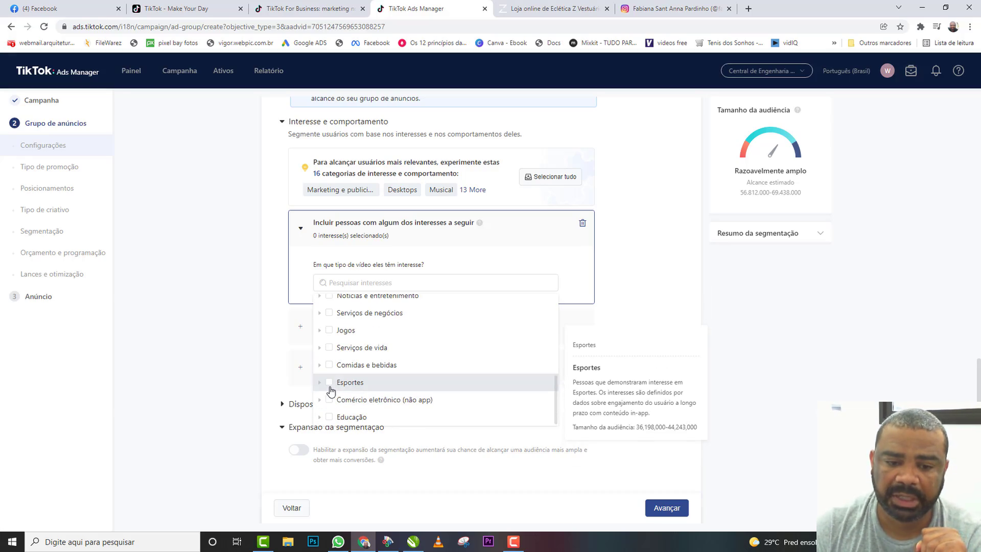Delete the interest group with trash icon
Image resolution: width=981 pixels, height=552 pixels.
582,223
